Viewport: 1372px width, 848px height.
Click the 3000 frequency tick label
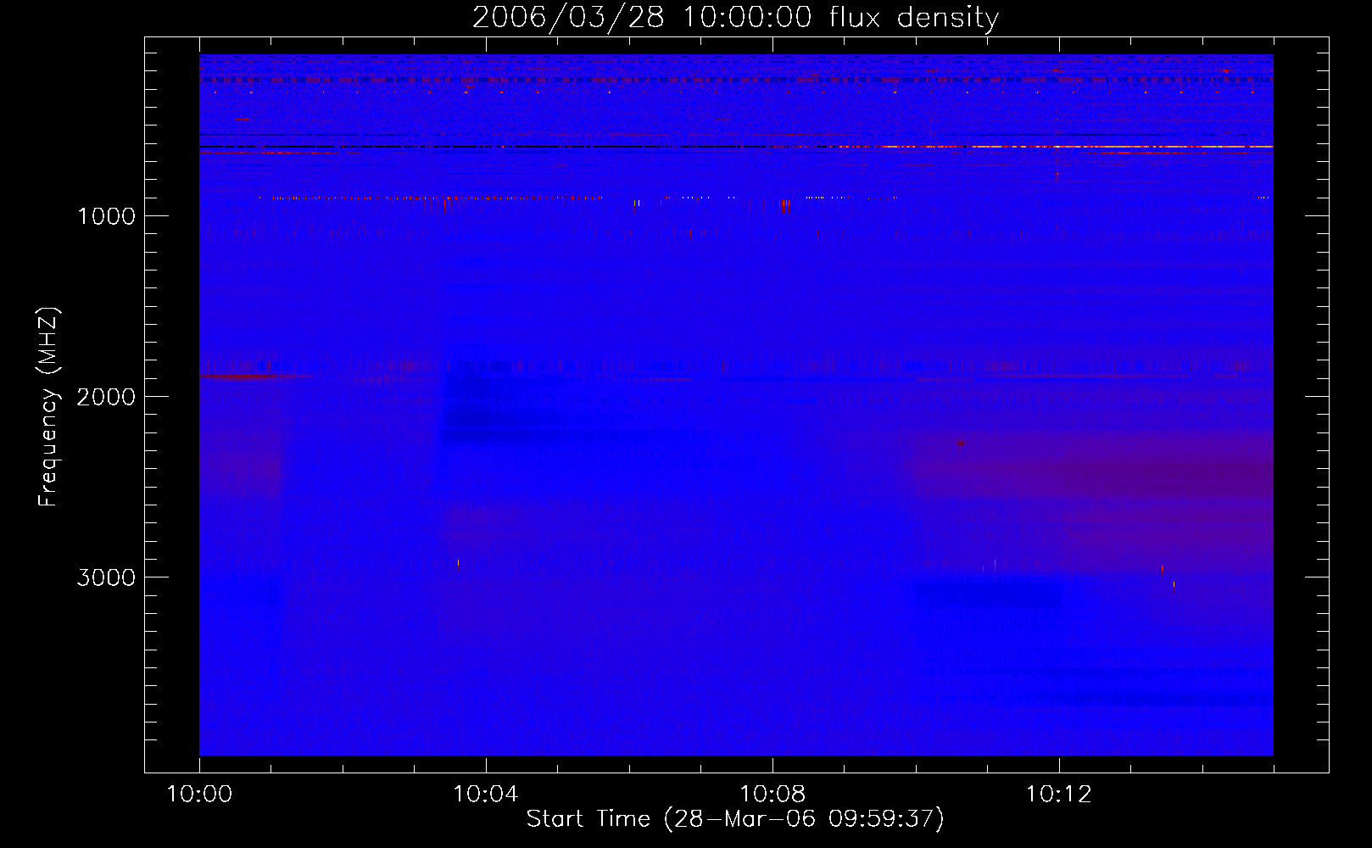[x=106, y=577]
